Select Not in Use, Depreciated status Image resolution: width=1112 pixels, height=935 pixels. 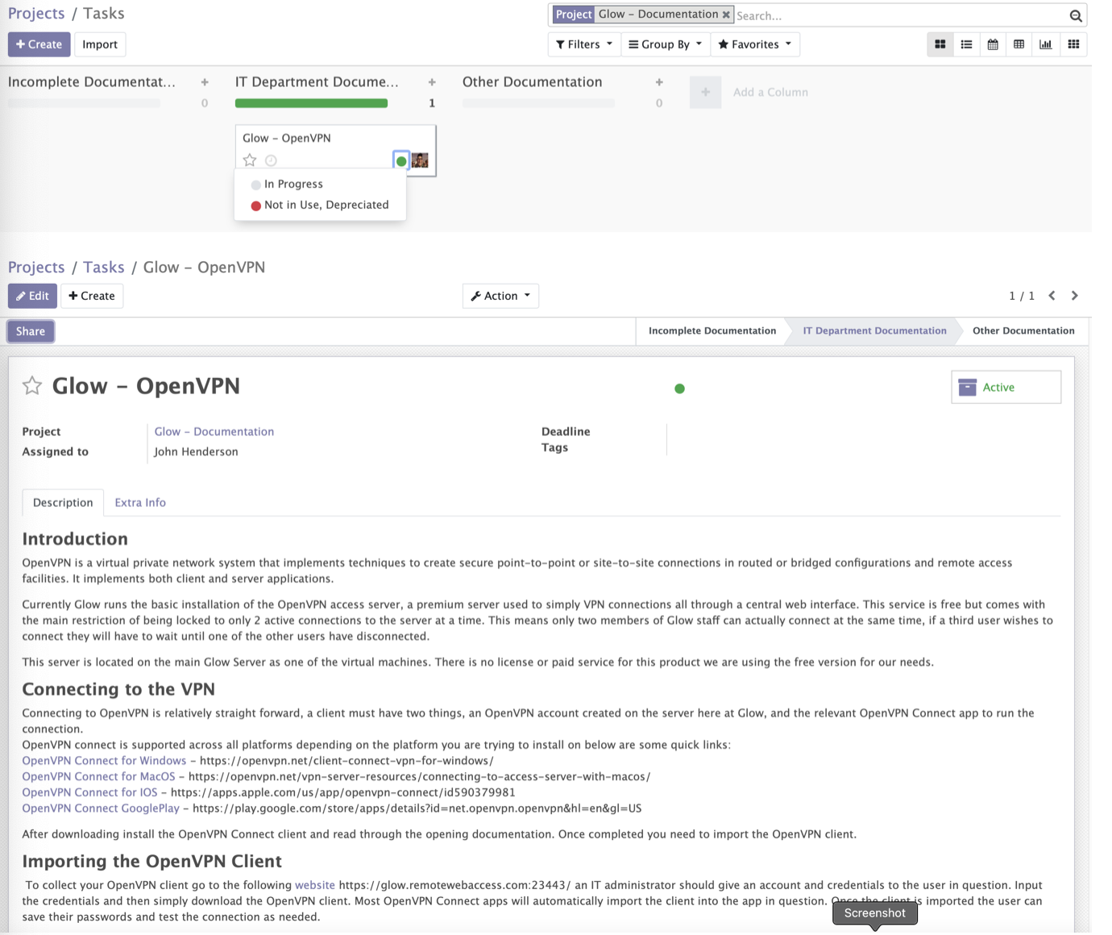pos(320,205)
